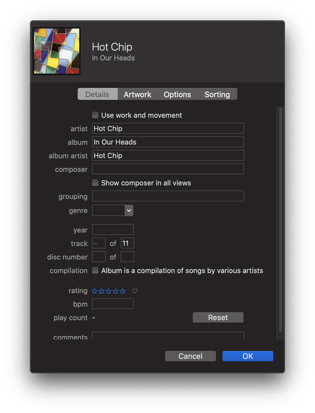This screenshot has height=413, width=315.
Task: Toggle Show composer in all views
Action: 95,183
